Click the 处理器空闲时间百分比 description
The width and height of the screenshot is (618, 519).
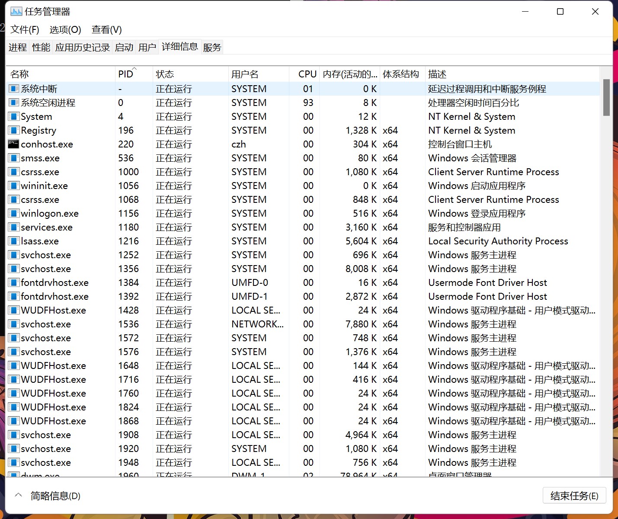(x=474, y=103)
